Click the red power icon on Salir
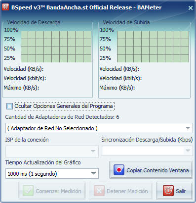This screenshot has height=203, width=196. [168, 191]
